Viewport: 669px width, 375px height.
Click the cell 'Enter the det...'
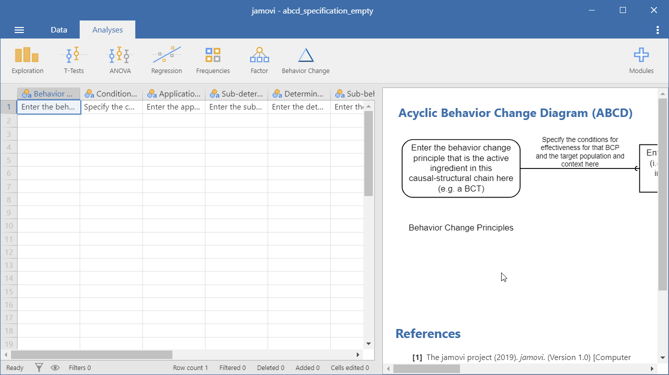pos(299,107)
